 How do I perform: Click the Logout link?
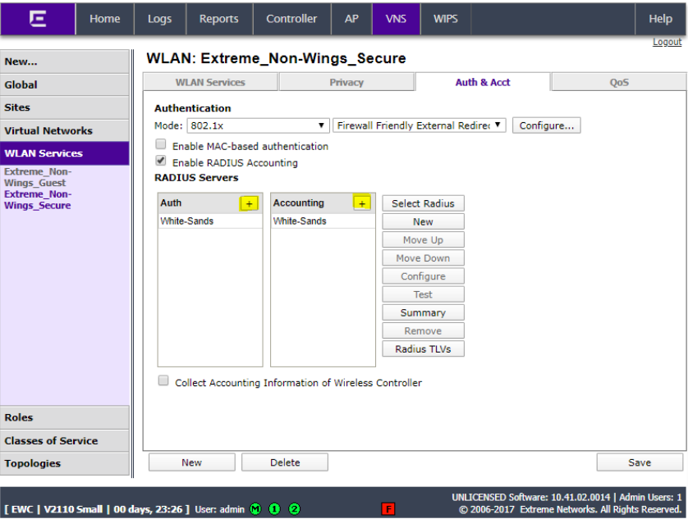coord(667,42)
